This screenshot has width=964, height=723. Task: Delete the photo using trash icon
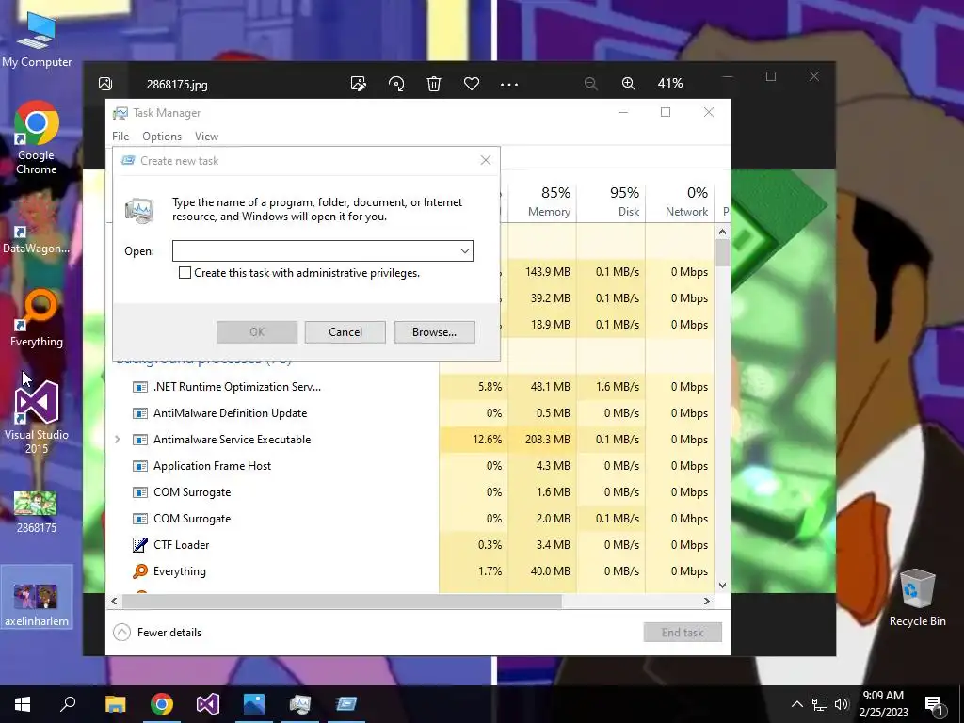point(434,83)
